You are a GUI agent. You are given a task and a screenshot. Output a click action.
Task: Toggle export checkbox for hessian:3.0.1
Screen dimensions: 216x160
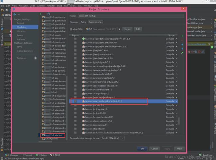point(75,117)
